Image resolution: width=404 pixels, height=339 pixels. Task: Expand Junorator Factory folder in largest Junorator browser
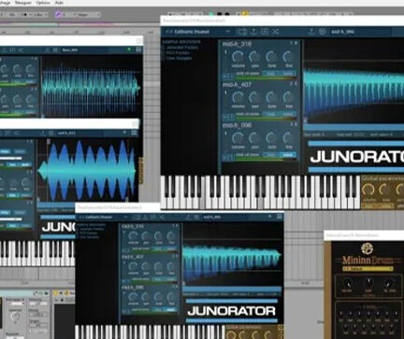182,48
